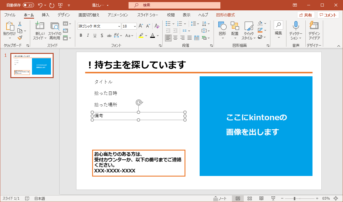Open the Insert ribbon tab
This screenshot has height=202, width=343.
pyautogui.click(x=45, y=15)
